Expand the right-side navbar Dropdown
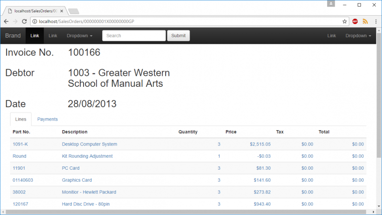Screen dimensions: 382x215 pyautogui.click(x=358, y=36)
